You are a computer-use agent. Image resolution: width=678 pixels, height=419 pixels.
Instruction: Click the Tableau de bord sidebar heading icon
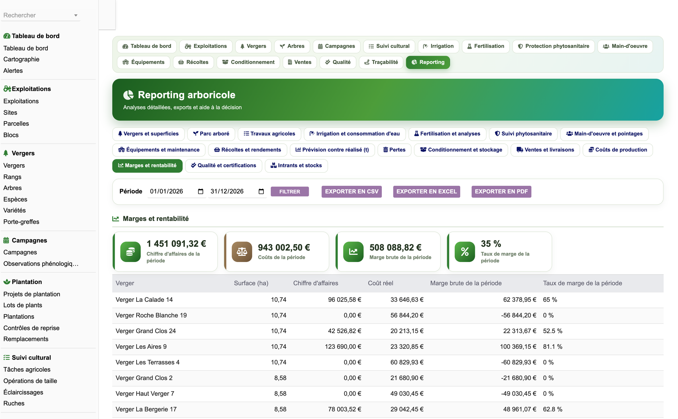click(x=7, y=36)
